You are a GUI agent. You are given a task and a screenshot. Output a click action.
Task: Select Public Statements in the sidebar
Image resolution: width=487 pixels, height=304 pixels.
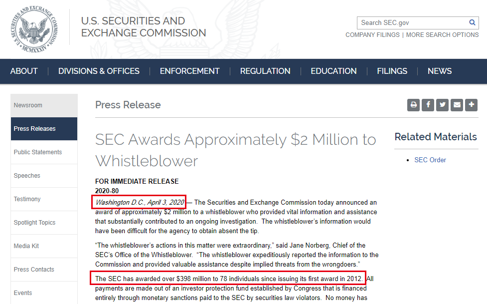click(x=38, y=152)
